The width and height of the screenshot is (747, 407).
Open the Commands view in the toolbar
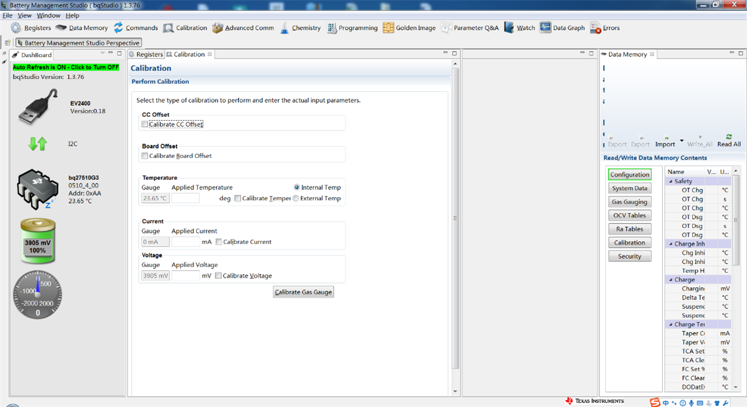click(135, 28)
